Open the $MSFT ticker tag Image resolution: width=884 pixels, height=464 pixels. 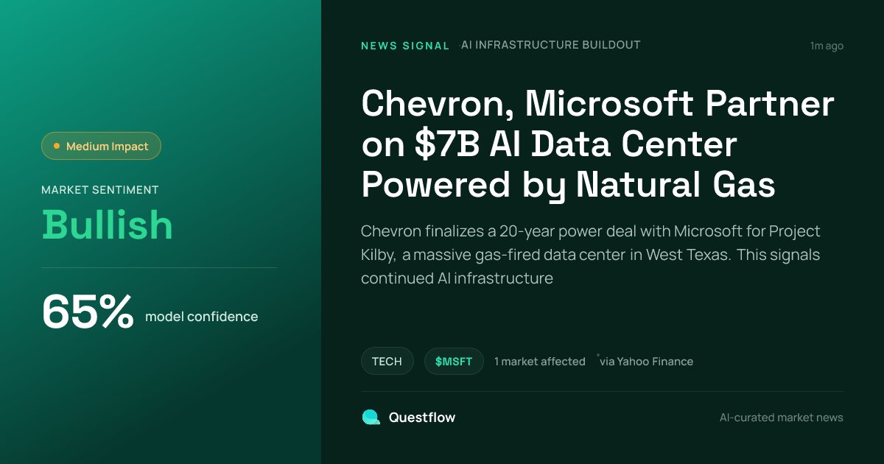[454, 361]
